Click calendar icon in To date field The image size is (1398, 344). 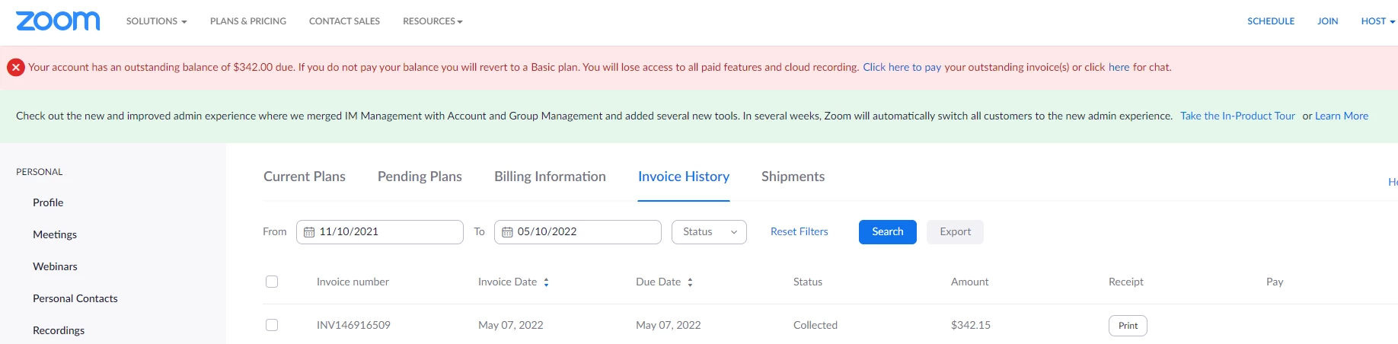[x=507, y=232]
